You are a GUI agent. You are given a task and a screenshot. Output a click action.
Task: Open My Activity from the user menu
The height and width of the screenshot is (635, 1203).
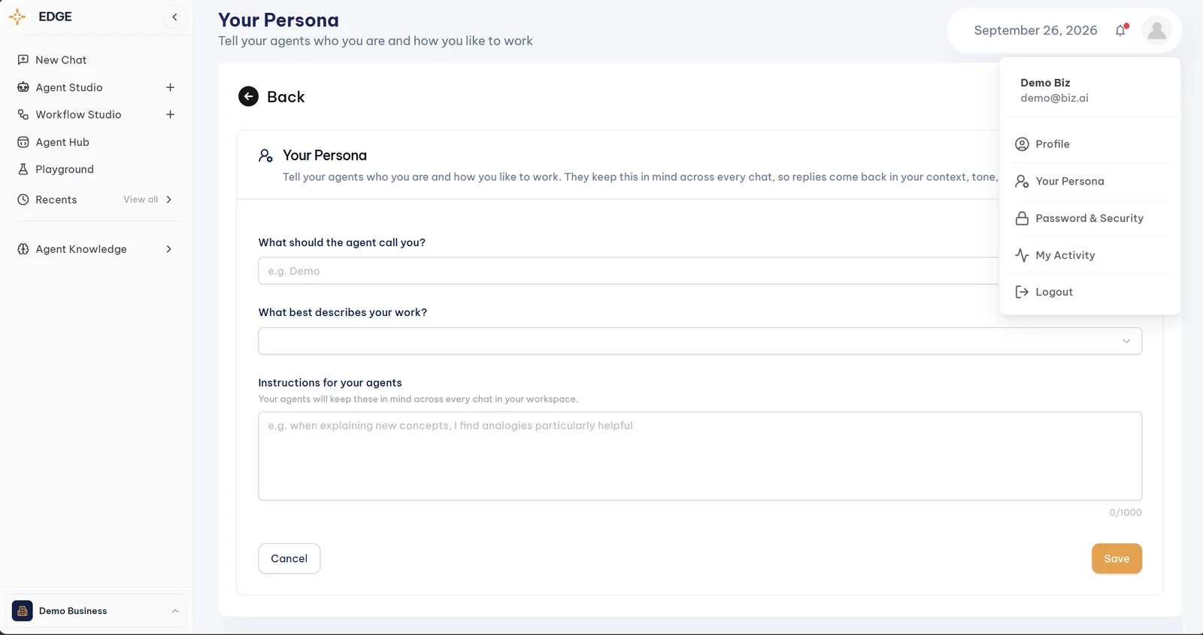(x=1089, y=255)
